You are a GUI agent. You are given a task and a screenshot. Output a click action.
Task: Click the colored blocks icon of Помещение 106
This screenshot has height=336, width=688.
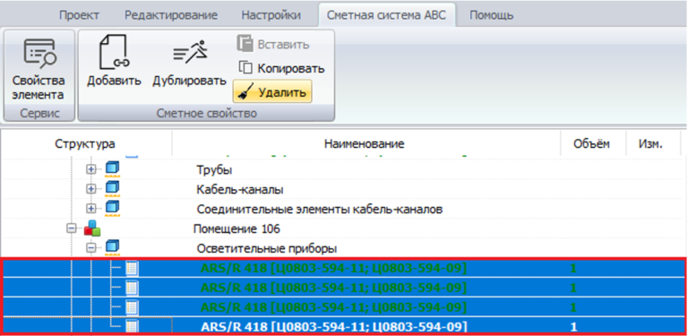[92, 228]
